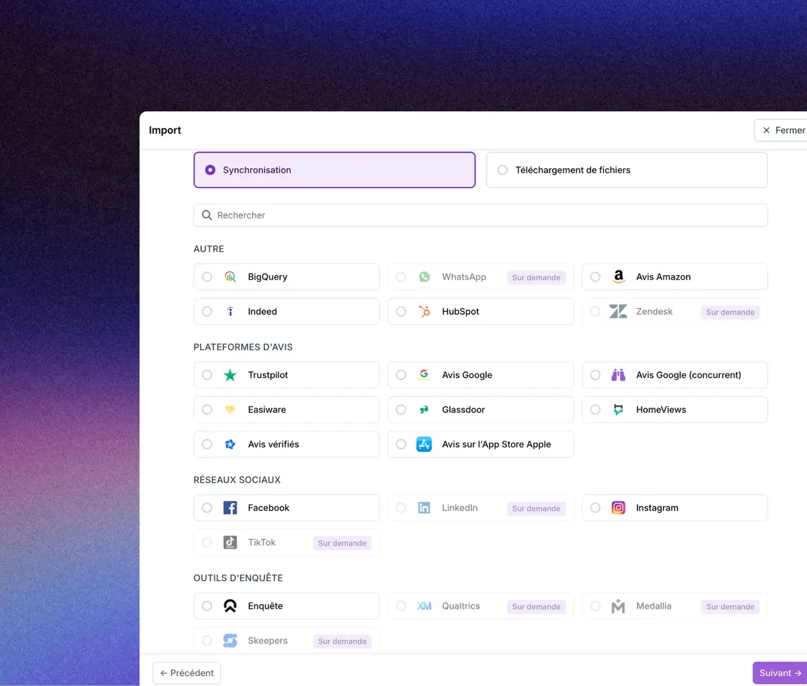This screenshot has width=807, height=686.
Task: Click the 'Sur demande' badge next to Skeepers
Action: tap(342, 641)
